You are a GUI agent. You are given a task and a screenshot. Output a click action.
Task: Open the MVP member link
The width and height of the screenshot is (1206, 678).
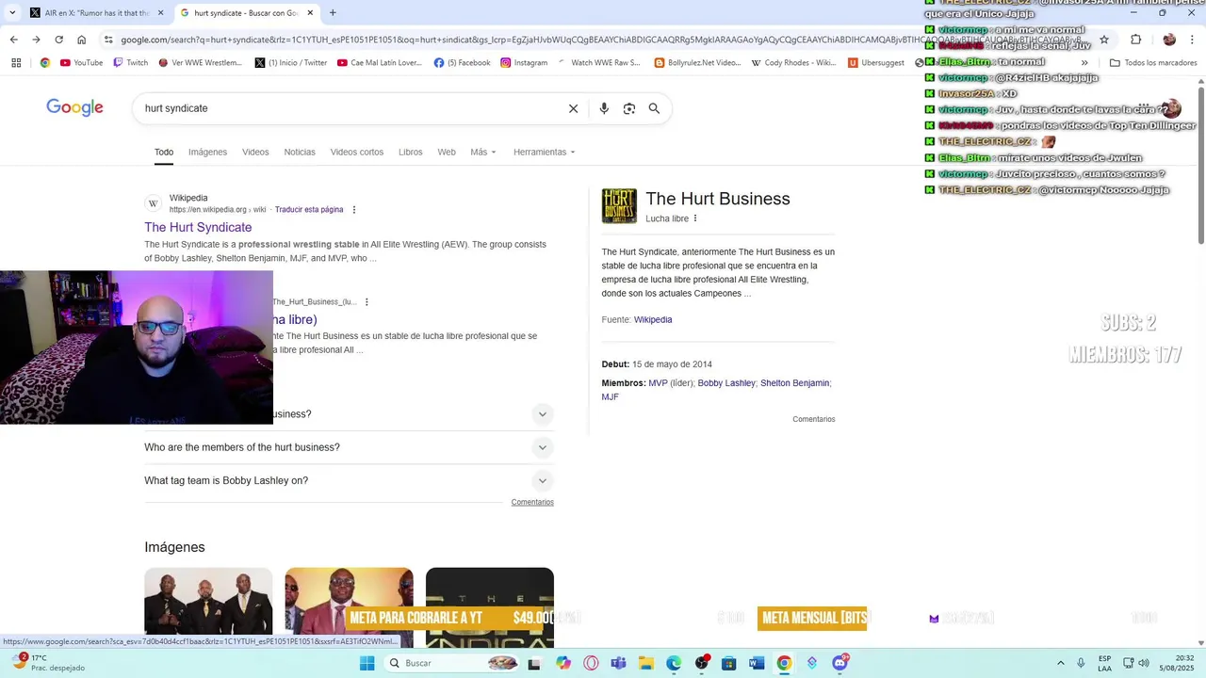pyautogui.click(x=658, y=383)
